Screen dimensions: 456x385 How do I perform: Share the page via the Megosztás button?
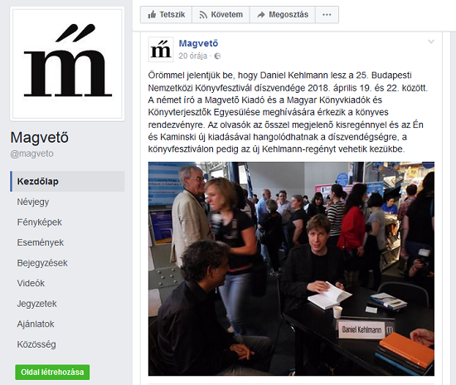283,15
